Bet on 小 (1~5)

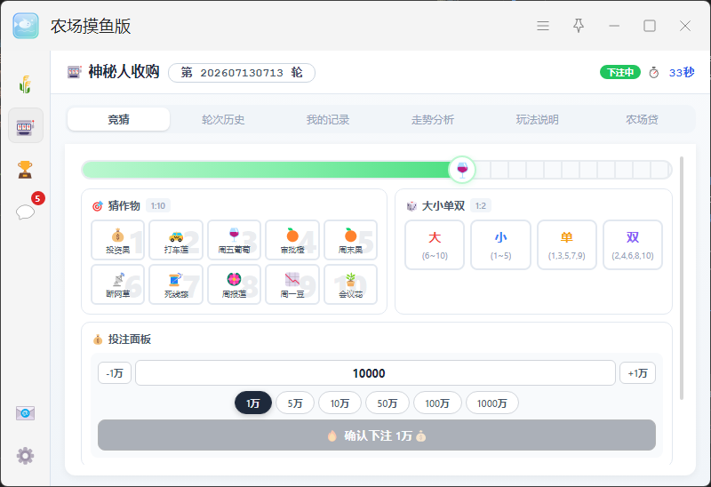500,245
